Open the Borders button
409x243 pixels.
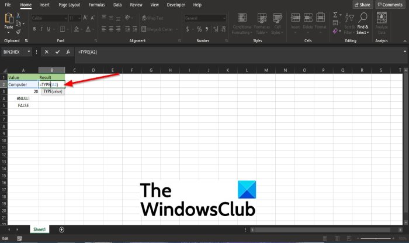click(x=63, y=29)
